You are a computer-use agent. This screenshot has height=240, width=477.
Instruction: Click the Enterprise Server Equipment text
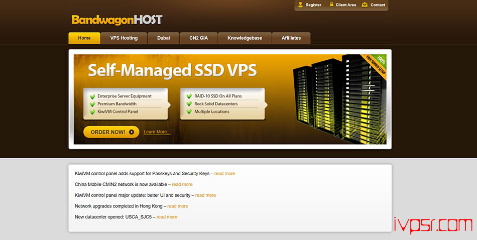click(x=124, y=96)
